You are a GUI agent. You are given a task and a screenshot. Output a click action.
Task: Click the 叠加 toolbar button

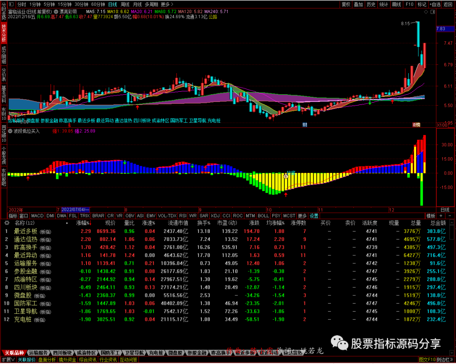358,4
